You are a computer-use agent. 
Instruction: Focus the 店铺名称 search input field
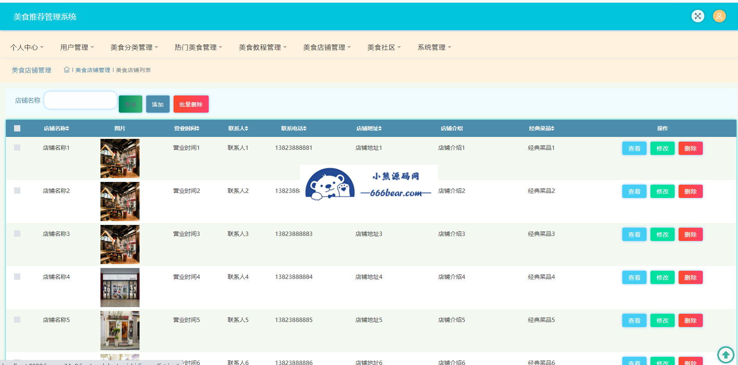click(81, 100)
